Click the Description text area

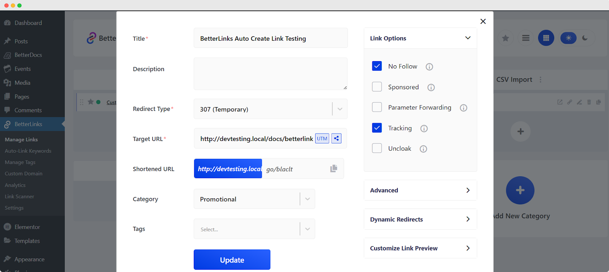pyautogui.click(x=271, y=74)
